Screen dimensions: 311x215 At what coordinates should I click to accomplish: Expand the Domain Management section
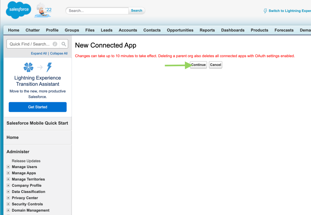[x=8, y=210]
